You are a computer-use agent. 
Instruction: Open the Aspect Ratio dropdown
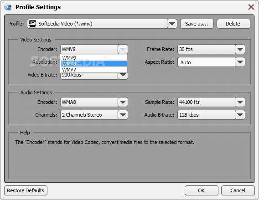pos(211,62)
